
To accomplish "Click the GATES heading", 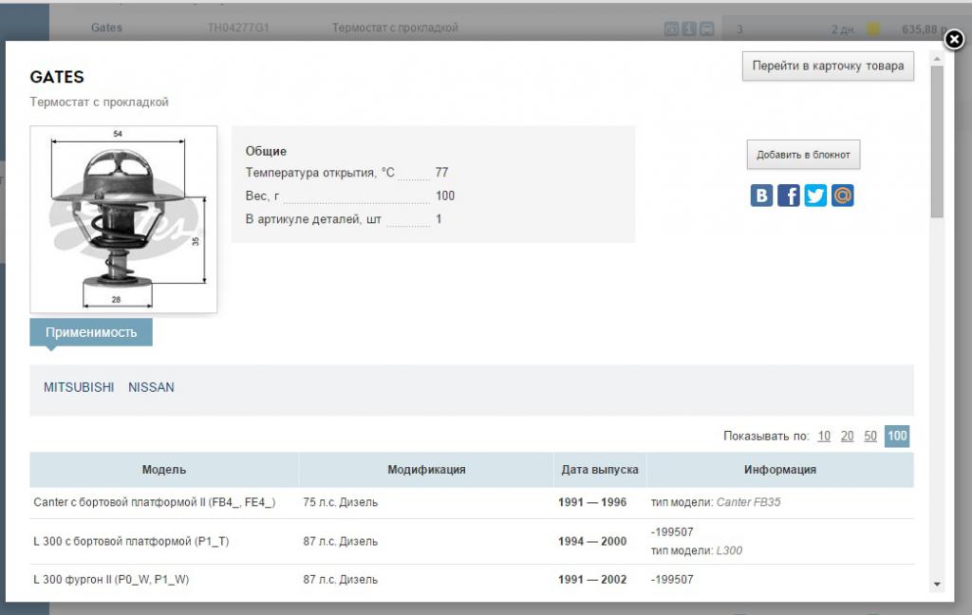I will 57,77.
